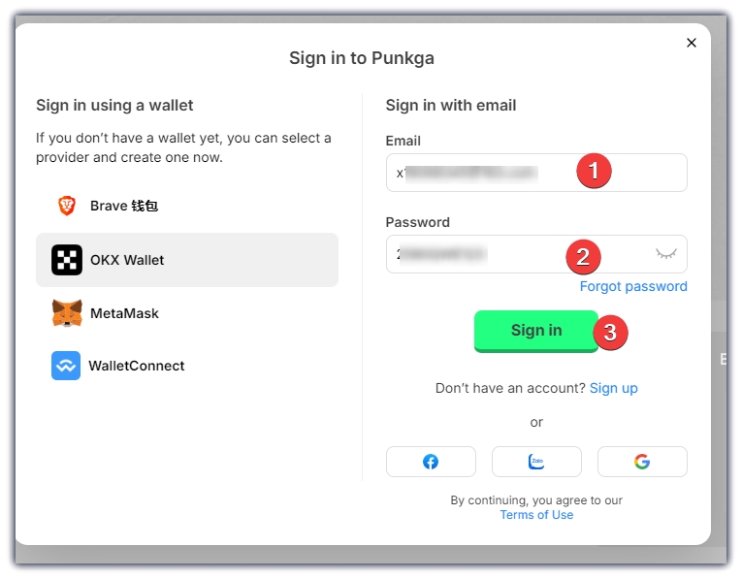Sign in with Google icon button
The image size is (742, 579).
pyautogui.click(x=642, y=462)
